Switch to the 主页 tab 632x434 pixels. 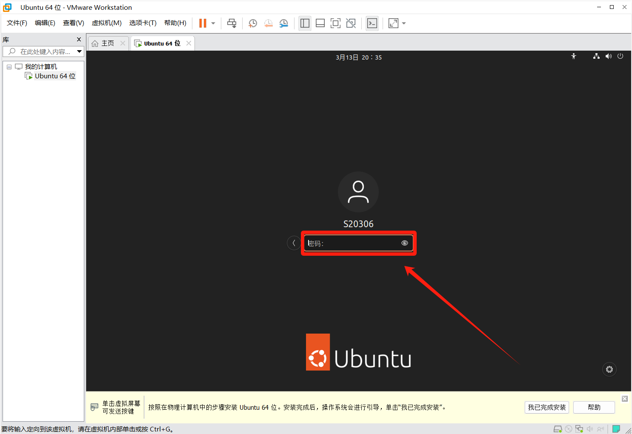tap(104, 43)
